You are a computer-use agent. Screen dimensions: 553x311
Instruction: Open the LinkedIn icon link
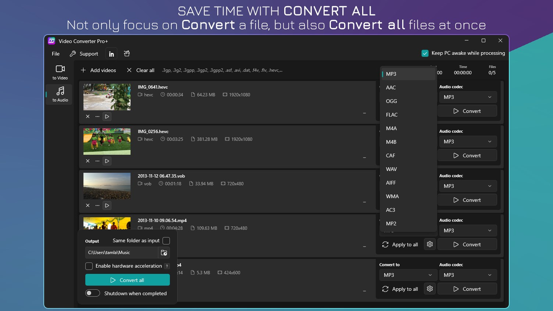click(x=111, y=54)
